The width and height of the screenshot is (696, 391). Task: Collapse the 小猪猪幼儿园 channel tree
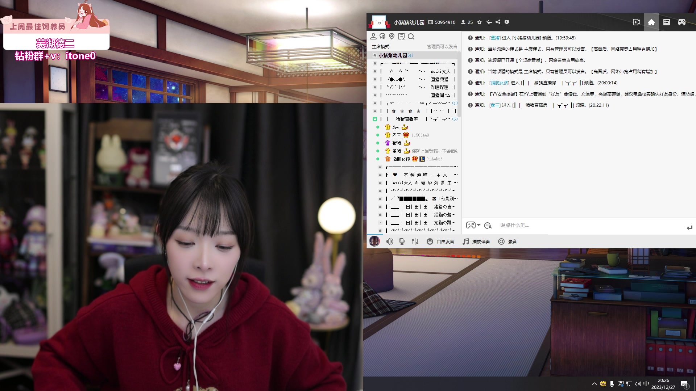point(374,55)
